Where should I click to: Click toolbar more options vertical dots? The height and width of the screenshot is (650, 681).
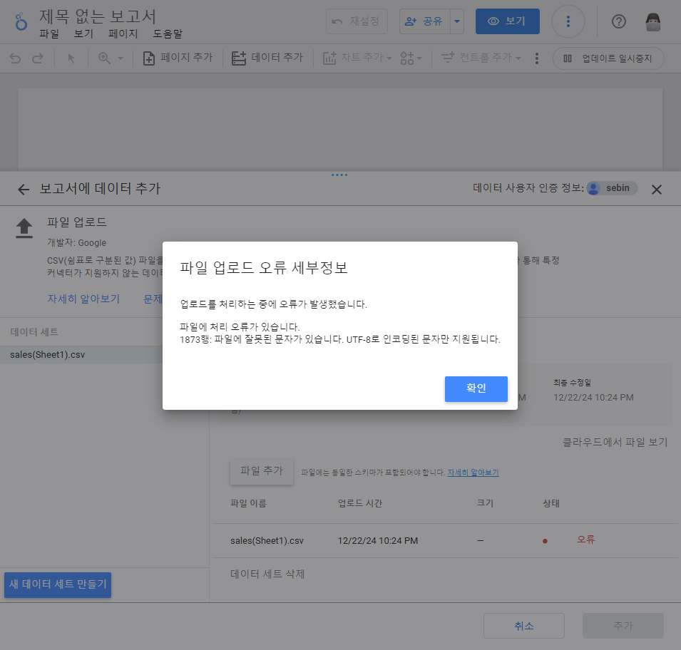coord(537,58)
